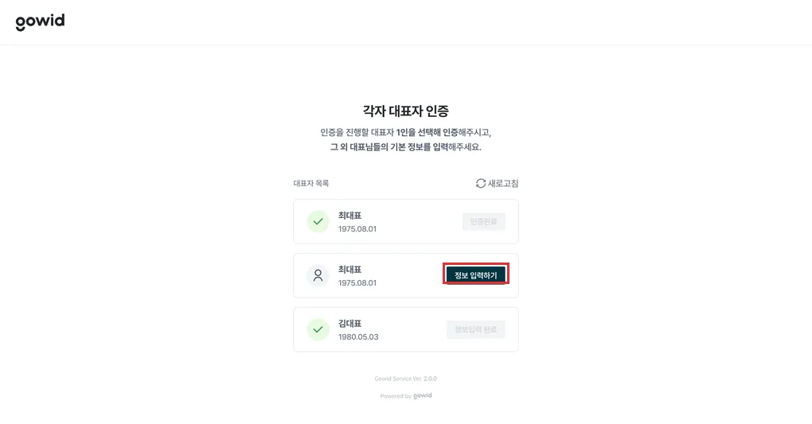The height and width of the screenshot is (424, 812).
Task: Click the circular arrows refresh icon
Action: pyautogui.click(x=481, y=183)
